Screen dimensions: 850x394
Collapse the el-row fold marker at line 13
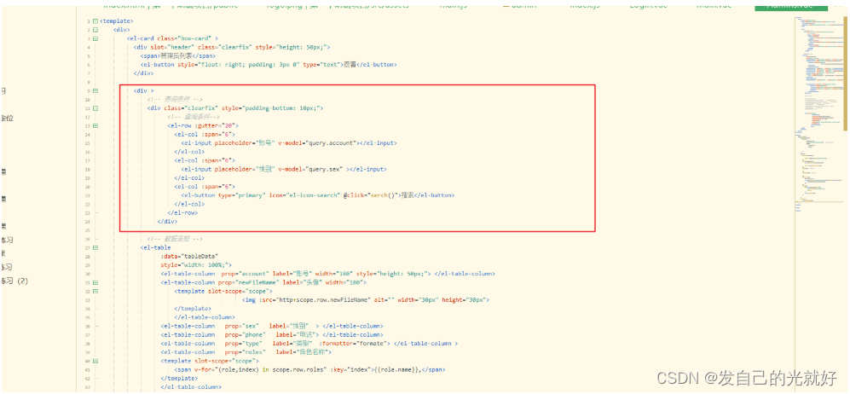click(x=95, y=125)
